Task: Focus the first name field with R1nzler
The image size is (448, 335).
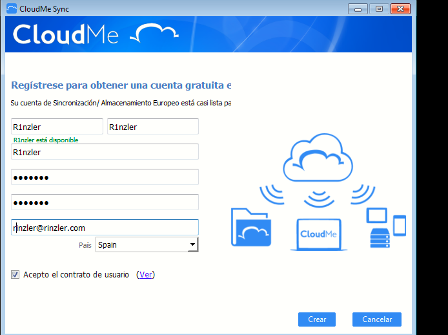Action: (57, 127)
